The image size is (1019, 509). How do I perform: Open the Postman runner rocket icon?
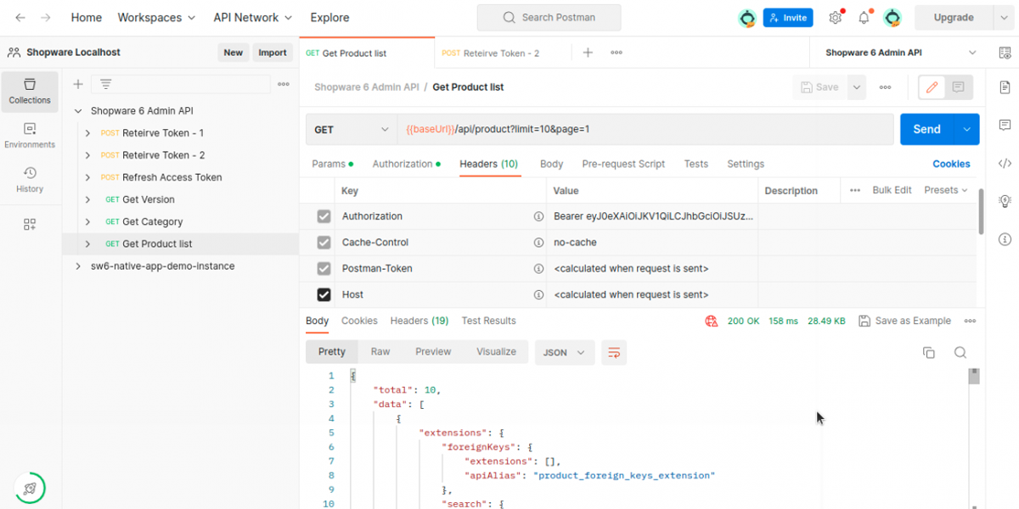30,488
